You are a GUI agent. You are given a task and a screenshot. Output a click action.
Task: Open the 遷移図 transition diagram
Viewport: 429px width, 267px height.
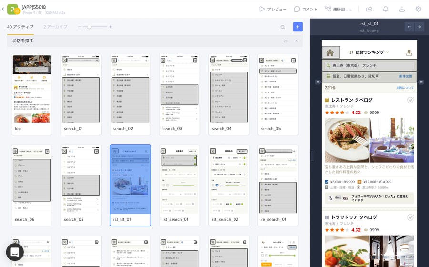click(x=338, y=9)
